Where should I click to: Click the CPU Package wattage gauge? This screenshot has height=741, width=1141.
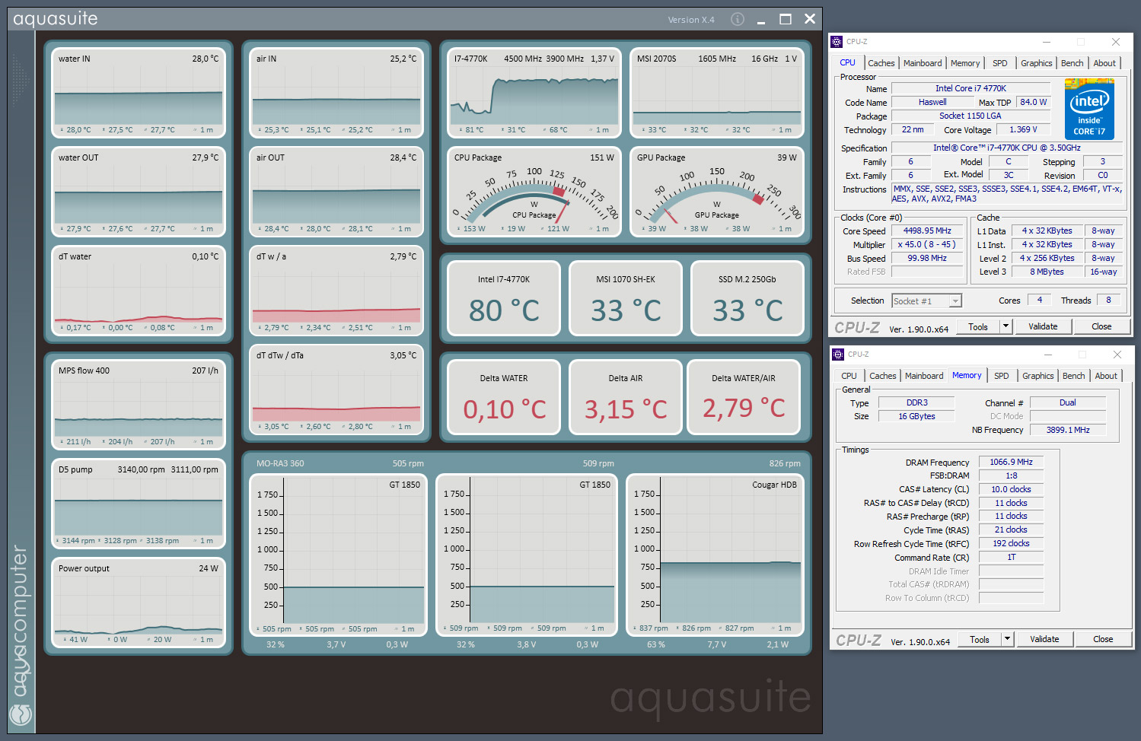534,192
